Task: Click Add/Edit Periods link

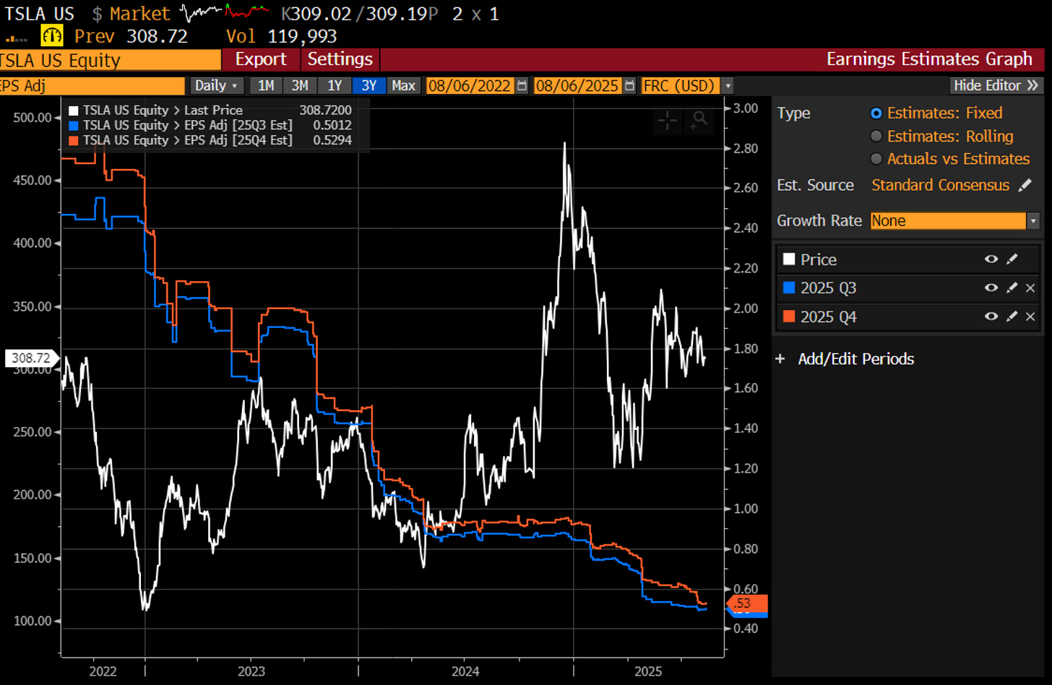Action: 856,359
